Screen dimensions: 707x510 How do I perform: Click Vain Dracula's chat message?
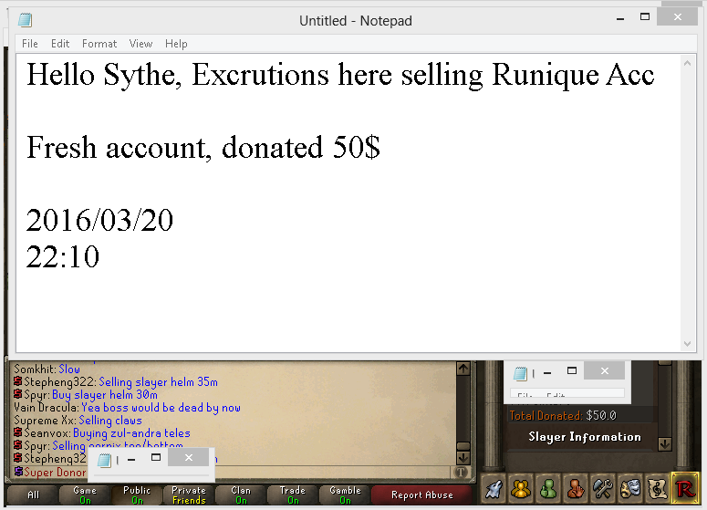click(161, 408)
